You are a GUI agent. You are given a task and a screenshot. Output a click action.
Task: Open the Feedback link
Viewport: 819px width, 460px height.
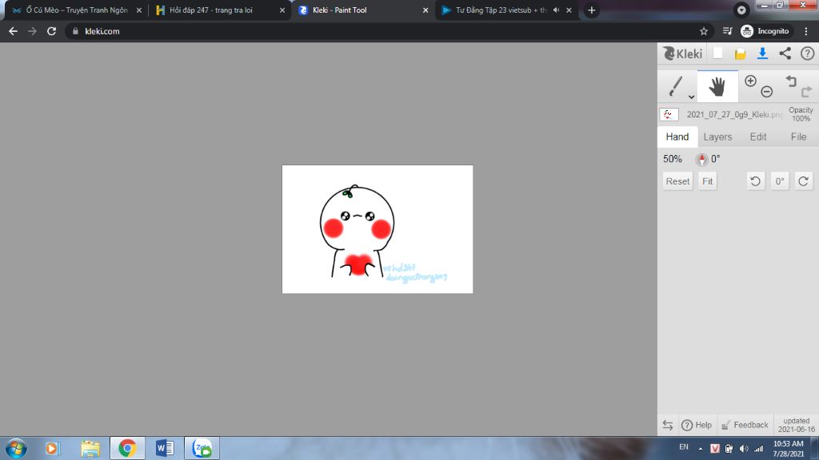coord(745,425)
